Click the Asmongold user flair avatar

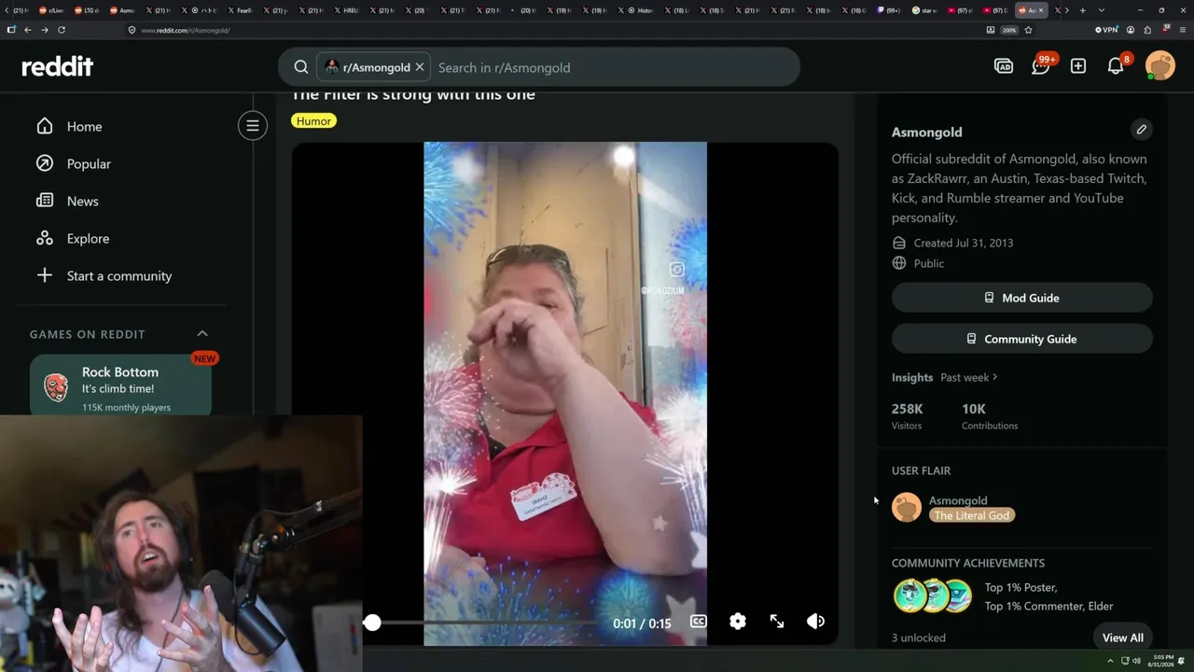pyautogui.click(x=907, y=508)
